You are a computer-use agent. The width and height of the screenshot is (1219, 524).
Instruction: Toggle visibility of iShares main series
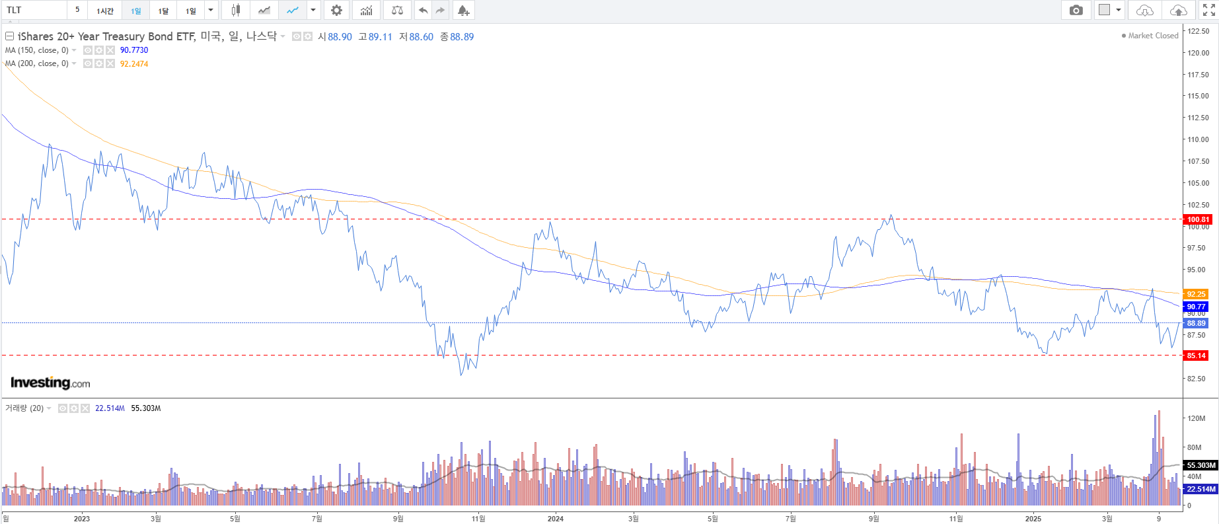coord(297,36)
